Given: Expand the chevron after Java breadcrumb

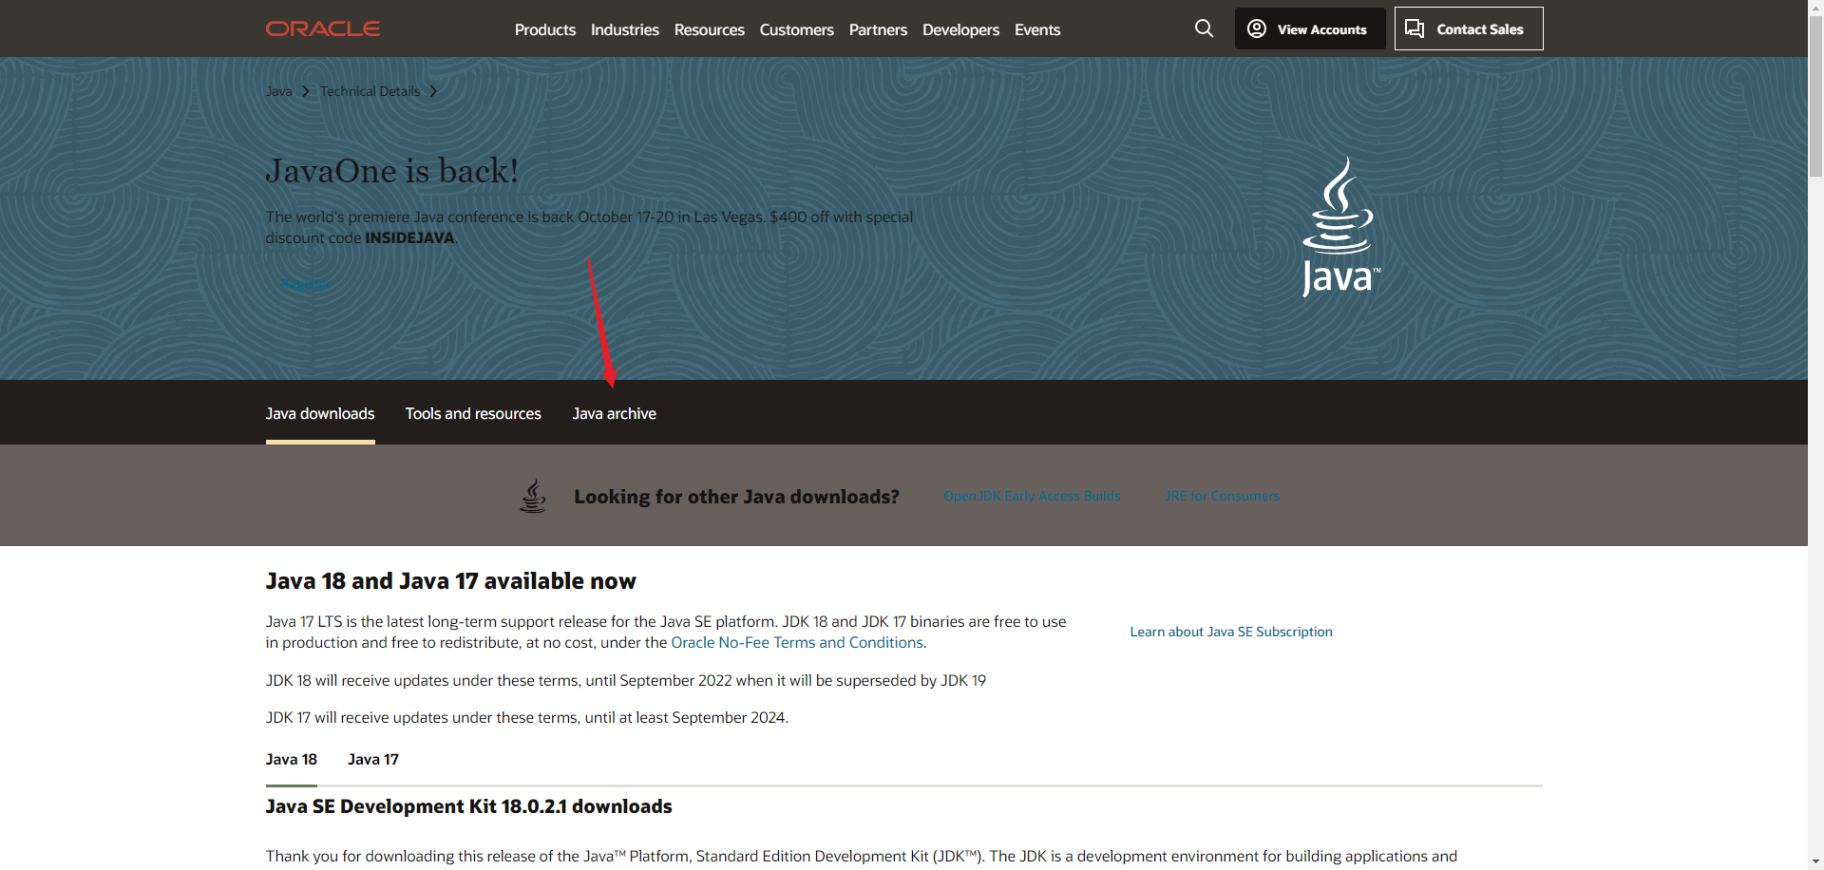Looking at the screenshot, I should click(x=304, y=91).
